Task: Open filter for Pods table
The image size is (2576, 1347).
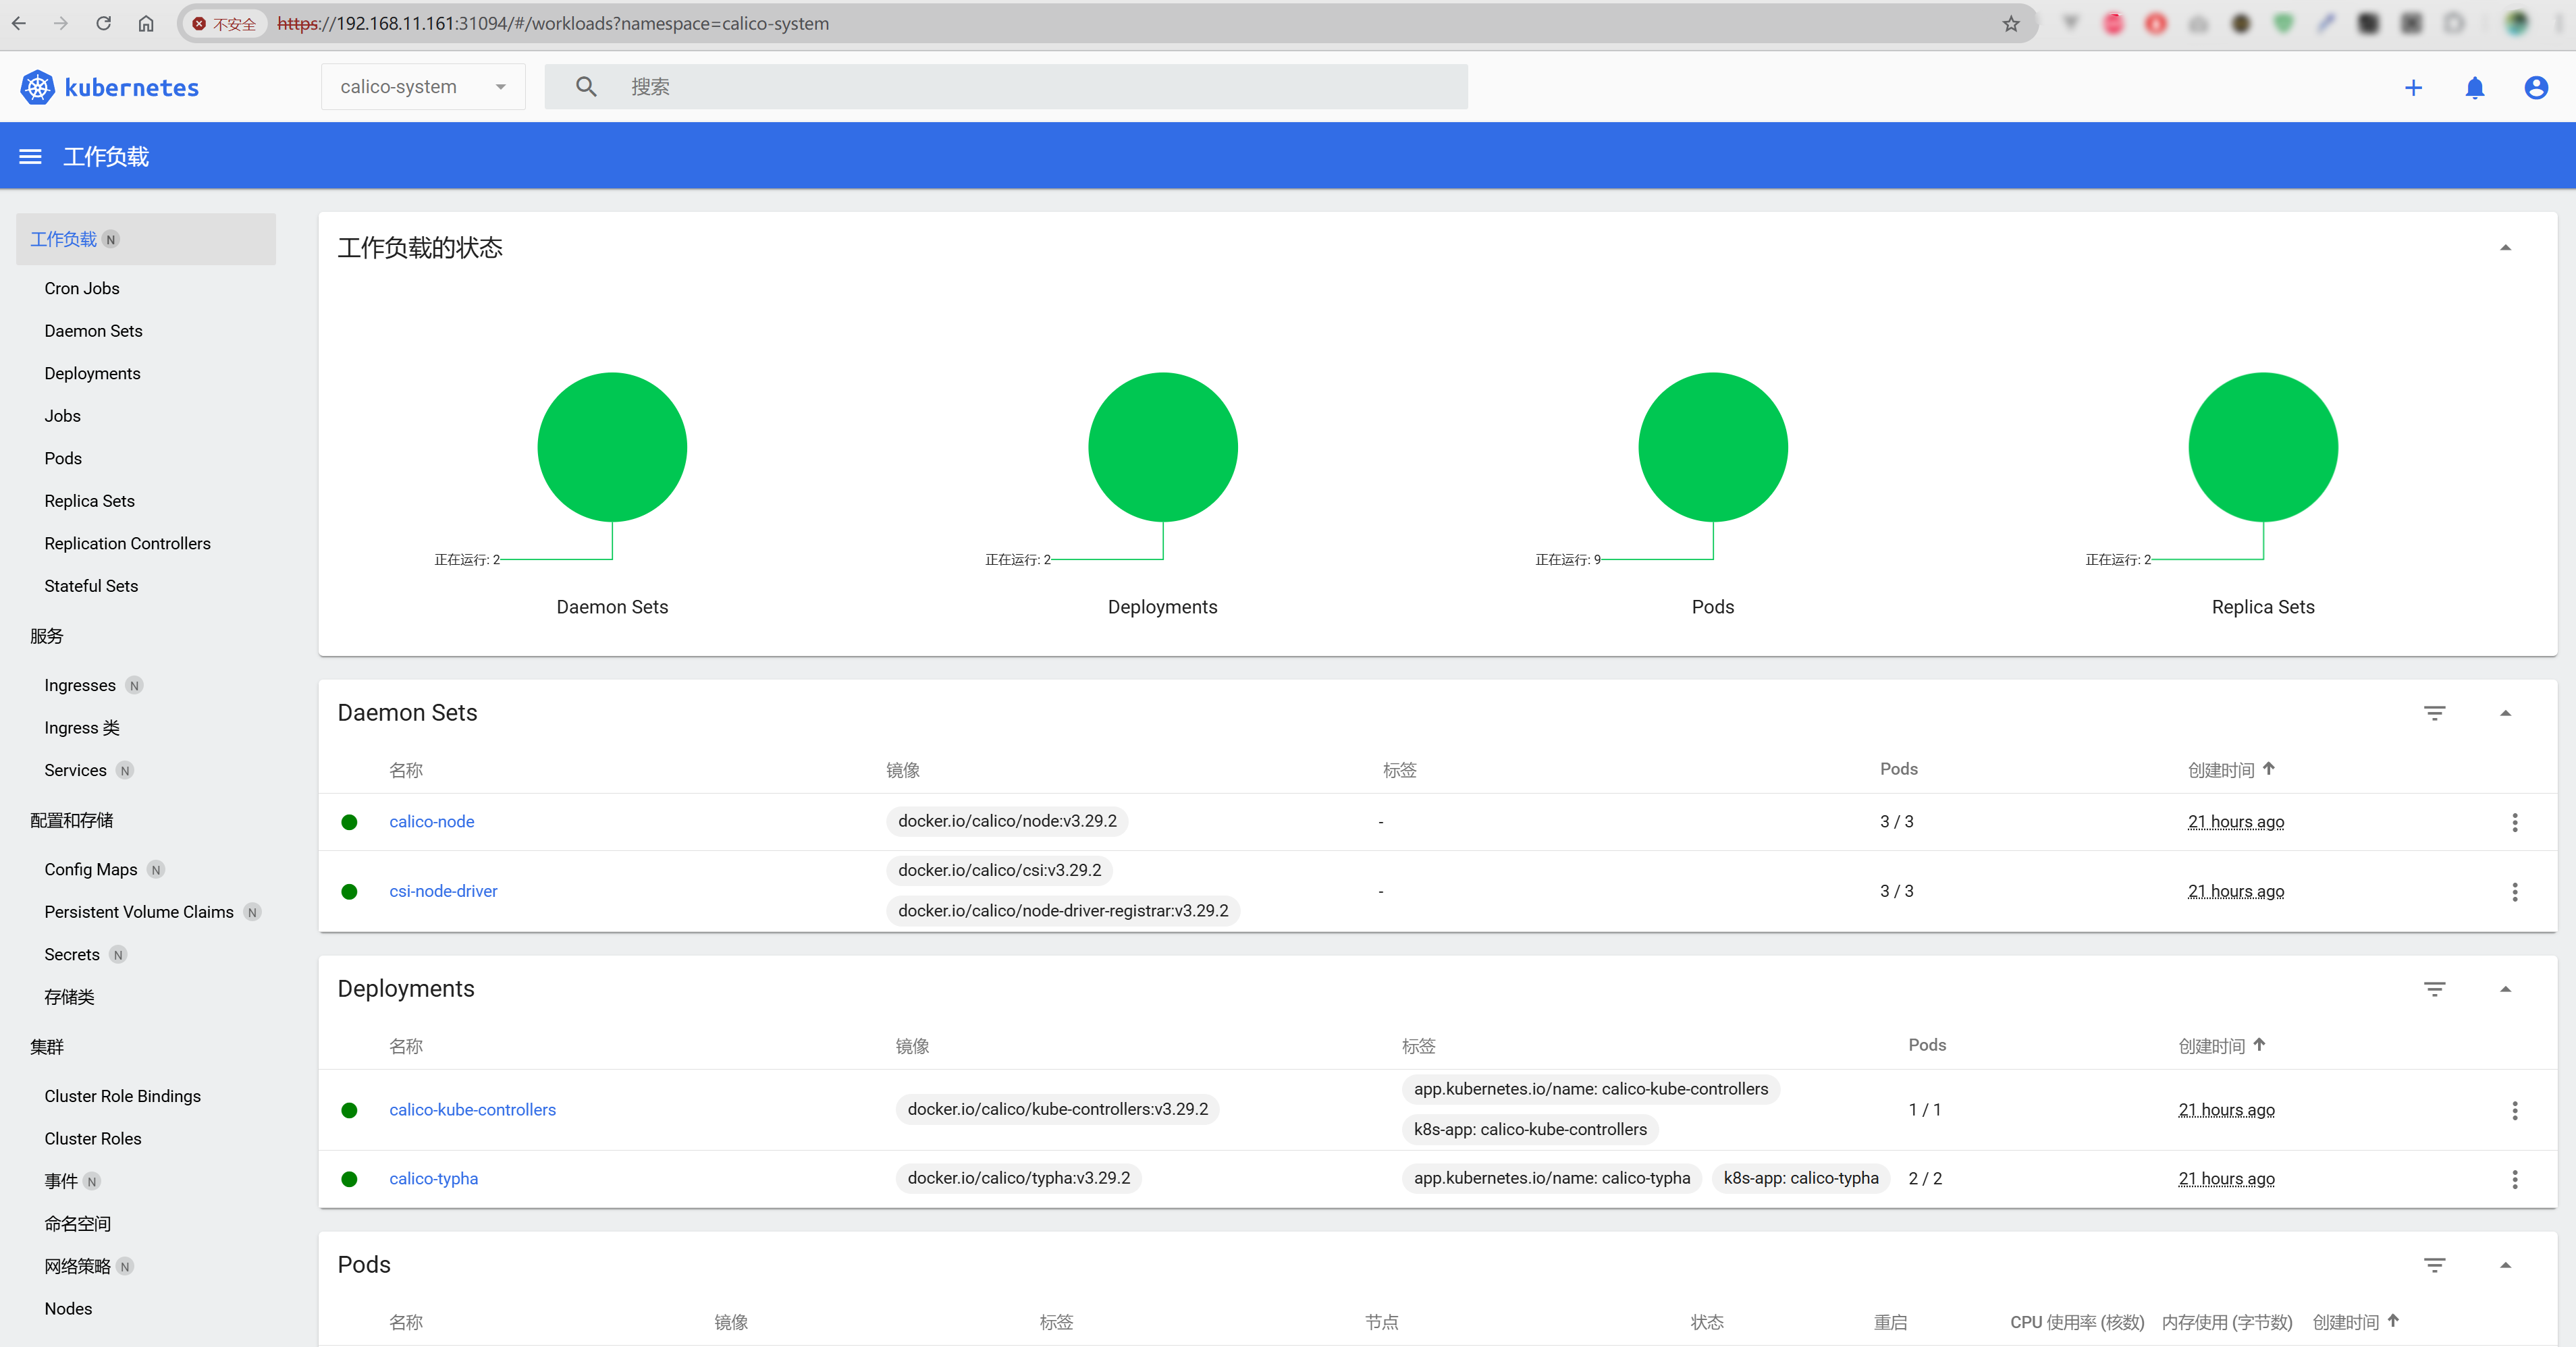Action: [x=2434, y=1265]
